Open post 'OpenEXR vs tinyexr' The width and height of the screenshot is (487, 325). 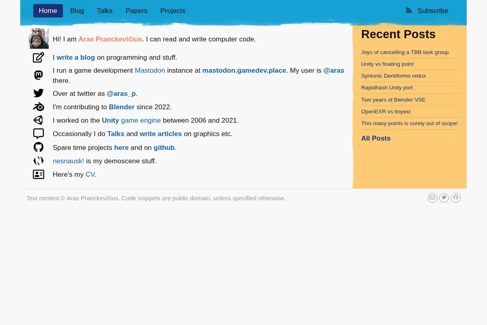pos(386,111)
